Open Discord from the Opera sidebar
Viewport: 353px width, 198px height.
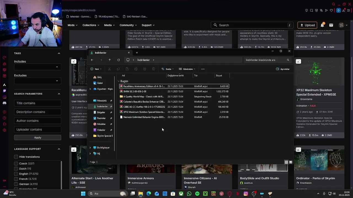click(x=4, y=103)
